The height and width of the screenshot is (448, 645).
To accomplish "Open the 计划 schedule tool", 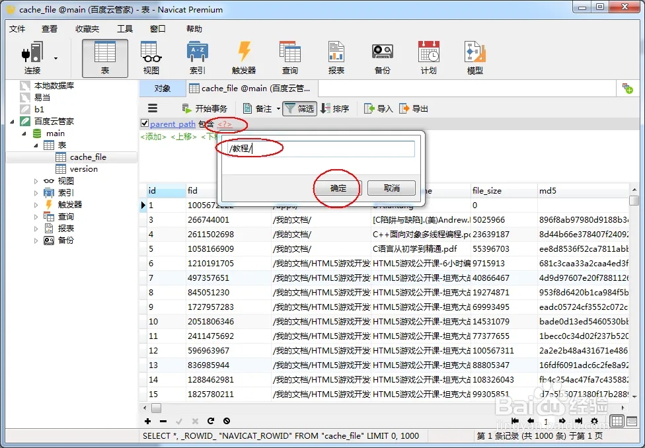I will 428,57.
